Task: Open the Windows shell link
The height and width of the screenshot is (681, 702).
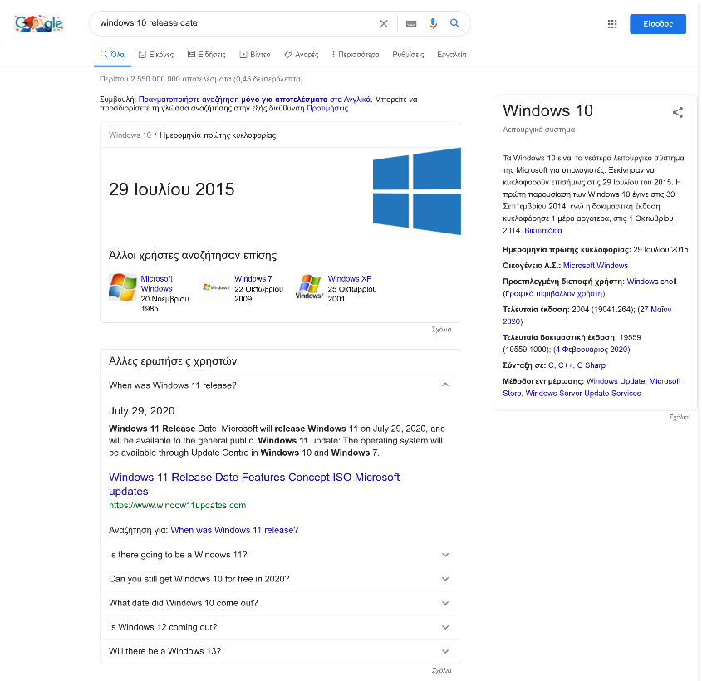Action: (651, 281)
